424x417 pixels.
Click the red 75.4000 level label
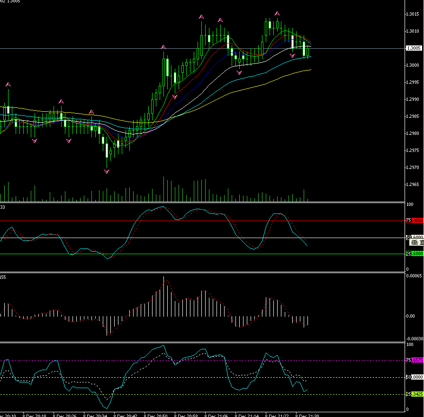[417, 221]
